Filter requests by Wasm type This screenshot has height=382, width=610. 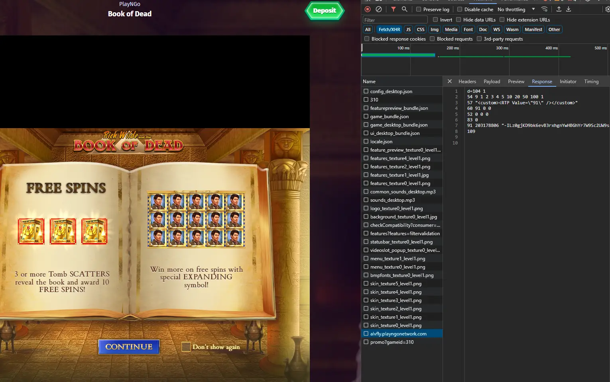tap(512, 29)
